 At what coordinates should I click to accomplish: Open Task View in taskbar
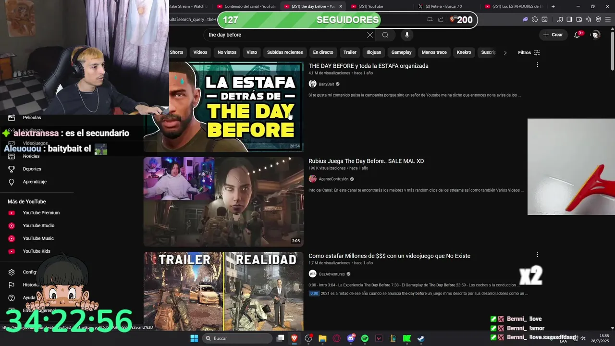[x=281, y=338]
